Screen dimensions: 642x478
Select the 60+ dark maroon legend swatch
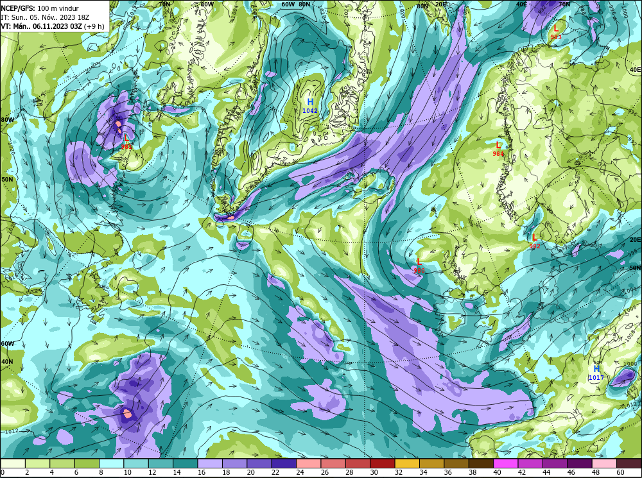point(628,463)
